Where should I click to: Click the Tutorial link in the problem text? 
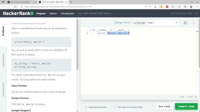coord(20,24)
